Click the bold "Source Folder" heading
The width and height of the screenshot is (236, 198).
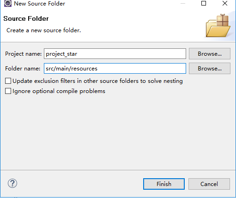point(26,18)
